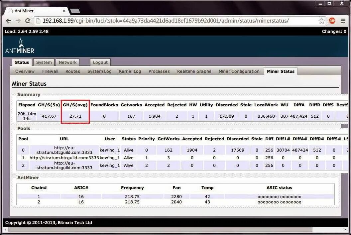Click pool 0 GetWorks value 162

click(x=168, y=150)
